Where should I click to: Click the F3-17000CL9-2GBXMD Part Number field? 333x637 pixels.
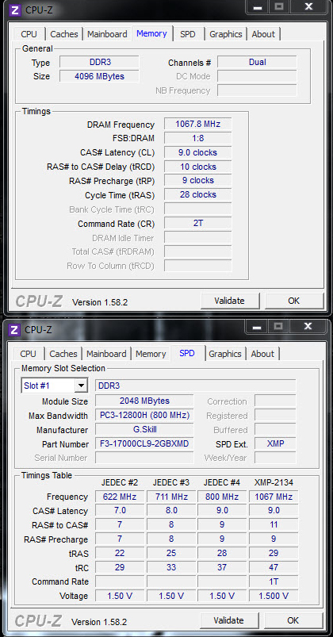[x=144, y=443]
